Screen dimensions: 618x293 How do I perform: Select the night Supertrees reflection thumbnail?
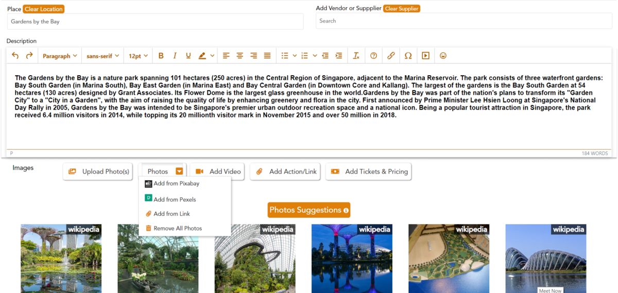(x=352, y=258)
